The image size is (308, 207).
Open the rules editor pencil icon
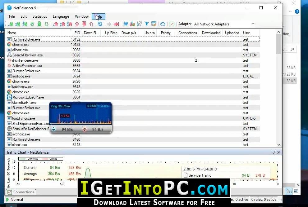[x=154, y=24]
